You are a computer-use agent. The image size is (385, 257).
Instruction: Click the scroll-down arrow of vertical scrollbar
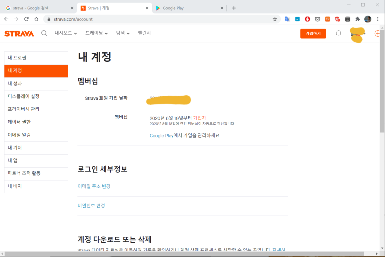pos(382,248)
